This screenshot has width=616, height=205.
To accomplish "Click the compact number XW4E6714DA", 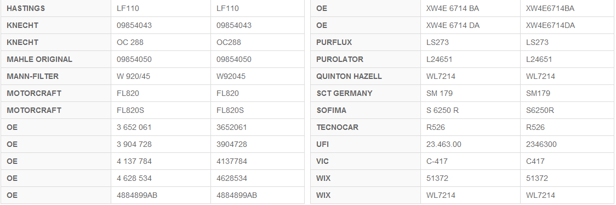I will tap(550, 26).
